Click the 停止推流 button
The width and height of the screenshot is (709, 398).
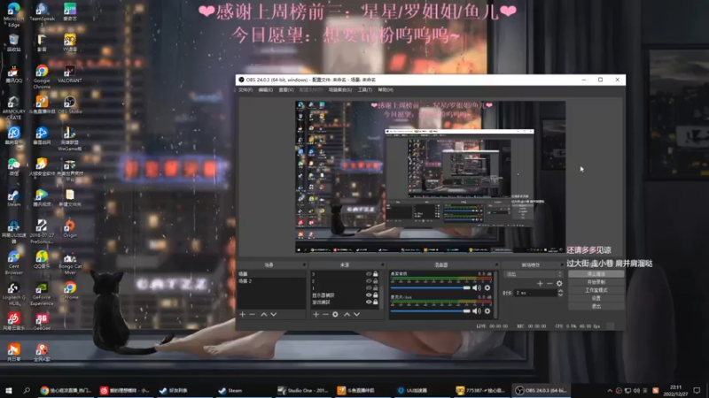(x=596, y=274)
